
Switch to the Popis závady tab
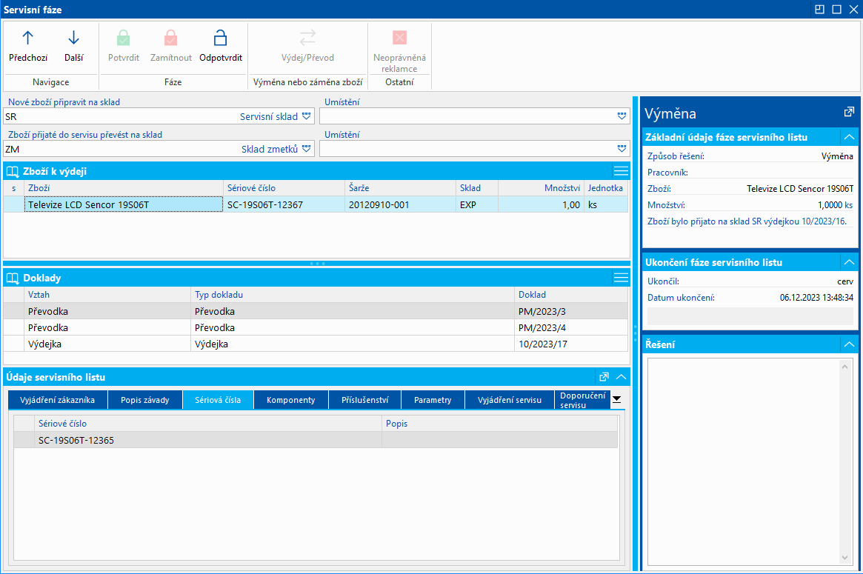pyautogui.click(x=145, y=400)
